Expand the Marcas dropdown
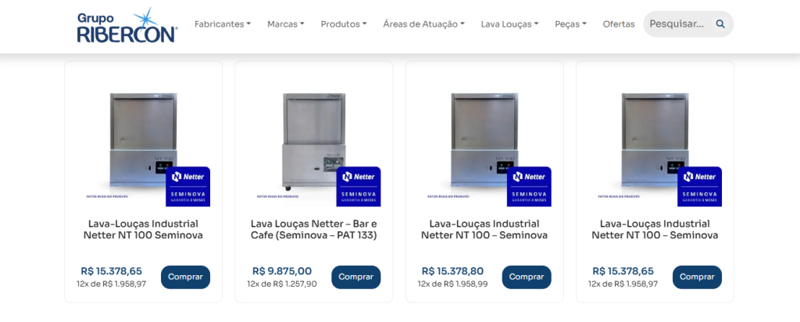Image resolution: width=800 pixels, height=322 pixels. (285, 24)
